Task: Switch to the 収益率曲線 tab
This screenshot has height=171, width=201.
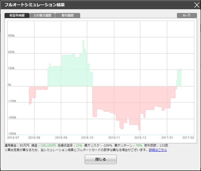Action: [x=17, y=15]
